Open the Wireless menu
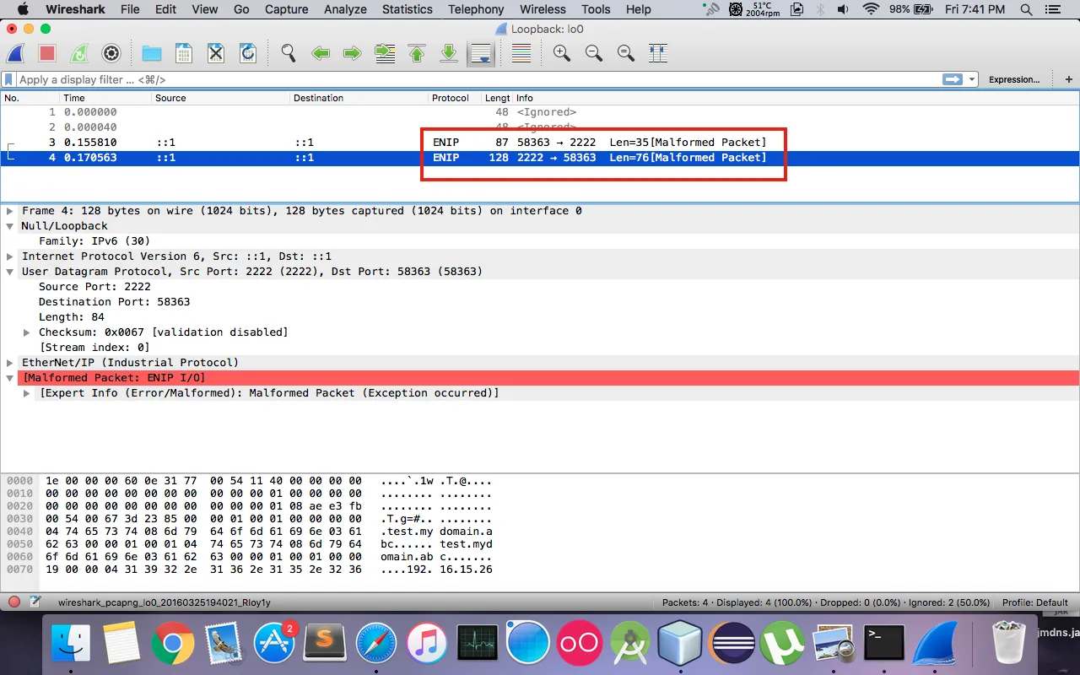This screenshot has height=675, width=1080. [x=543, y=9]
